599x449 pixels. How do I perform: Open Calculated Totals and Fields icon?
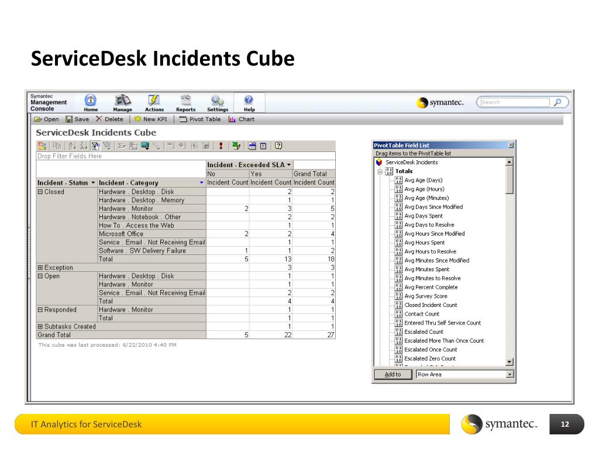click(145, 146)
